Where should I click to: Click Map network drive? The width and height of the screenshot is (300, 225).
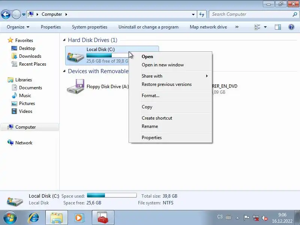point(208,27)
